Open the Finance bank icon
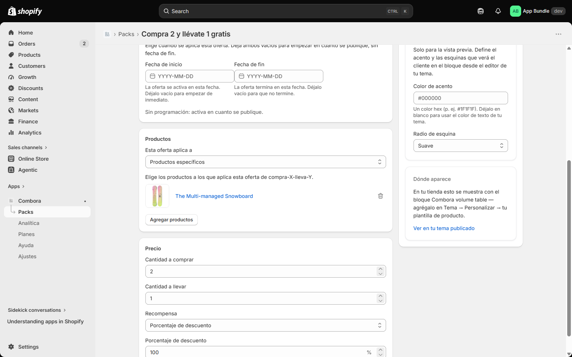 coord(11,121)
